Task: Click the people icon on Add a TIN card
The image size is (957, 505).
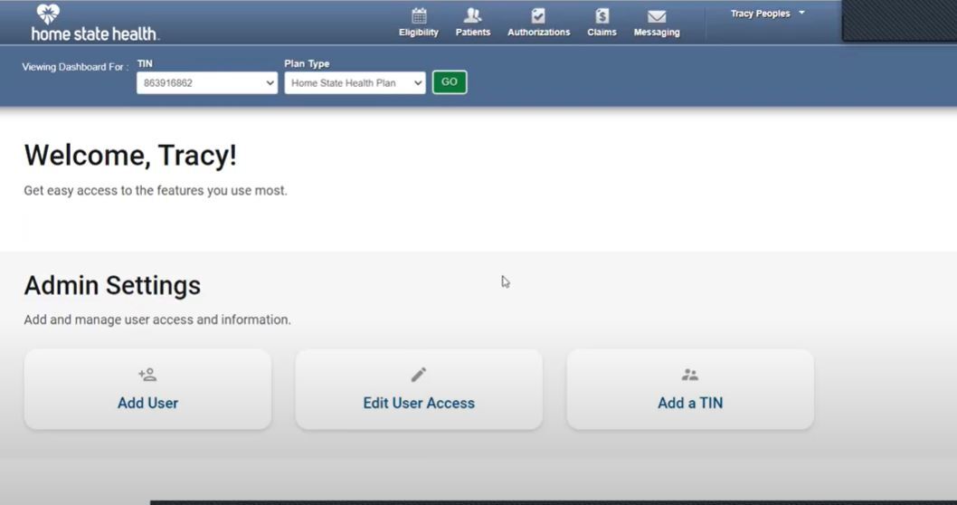Action: (689, 375)
